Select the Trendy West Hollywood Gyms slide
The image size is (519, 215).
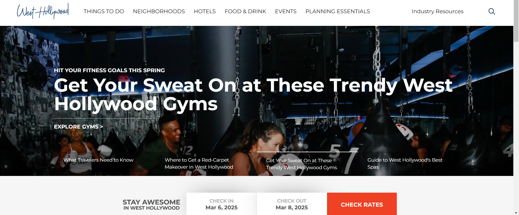301,164
